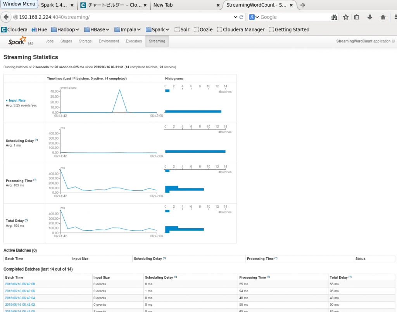Open the Window Menu button

(19, 4)
